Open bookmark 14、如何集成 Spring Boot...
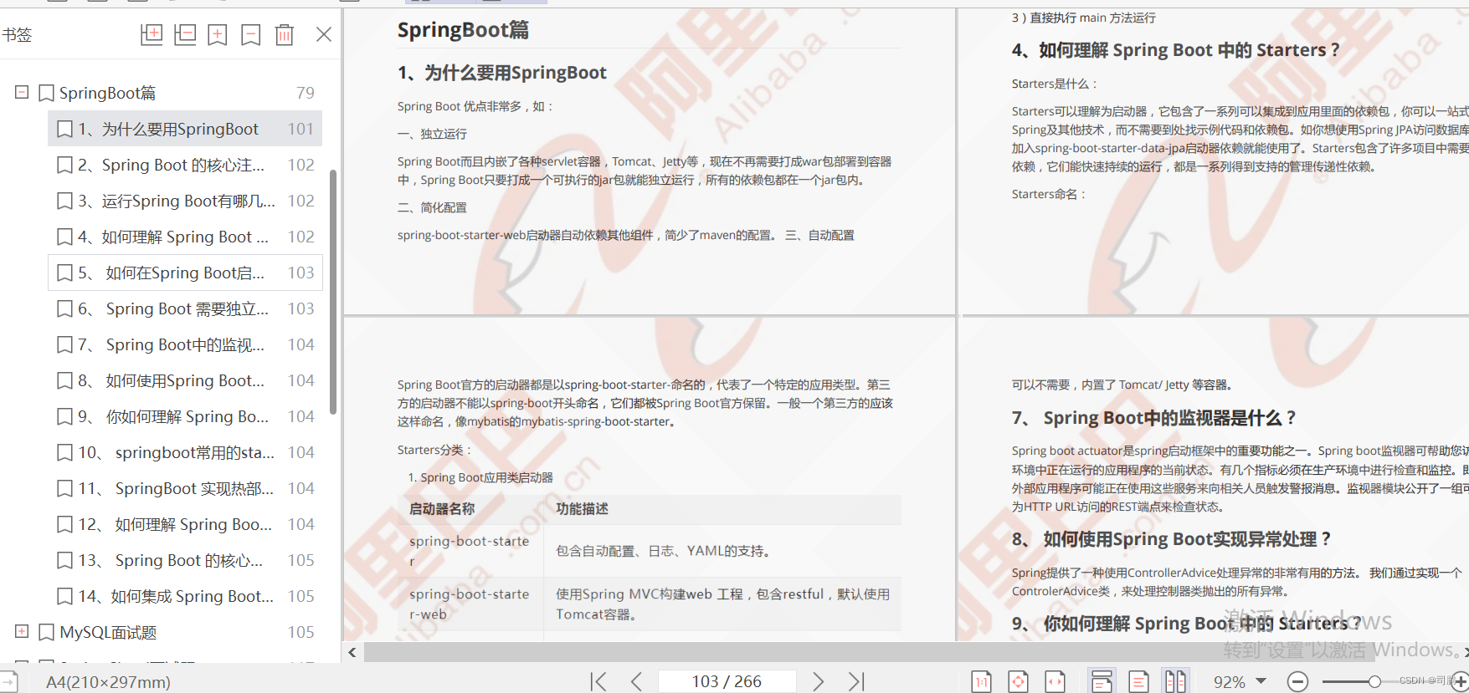The image size is (1469, 693). 185,596
